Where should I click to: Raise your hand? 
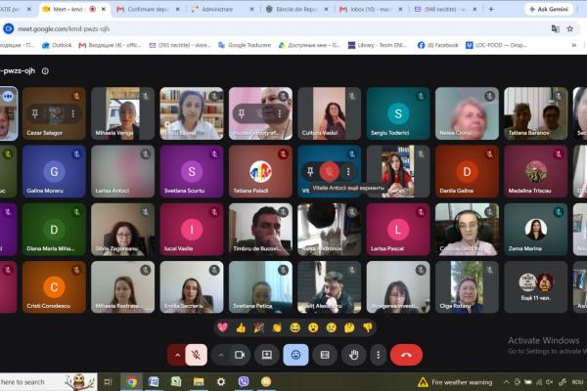click(354, 355)
